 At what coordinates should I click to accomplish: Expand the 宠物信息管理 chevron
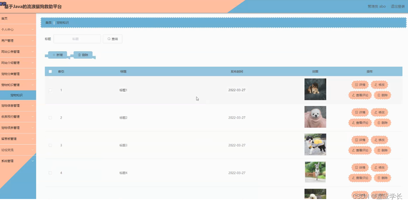click(32, 106)
